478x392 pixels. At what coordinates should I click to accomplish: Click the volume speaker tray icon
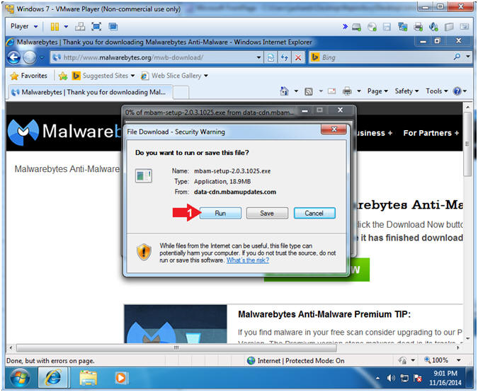pos(390,379)
